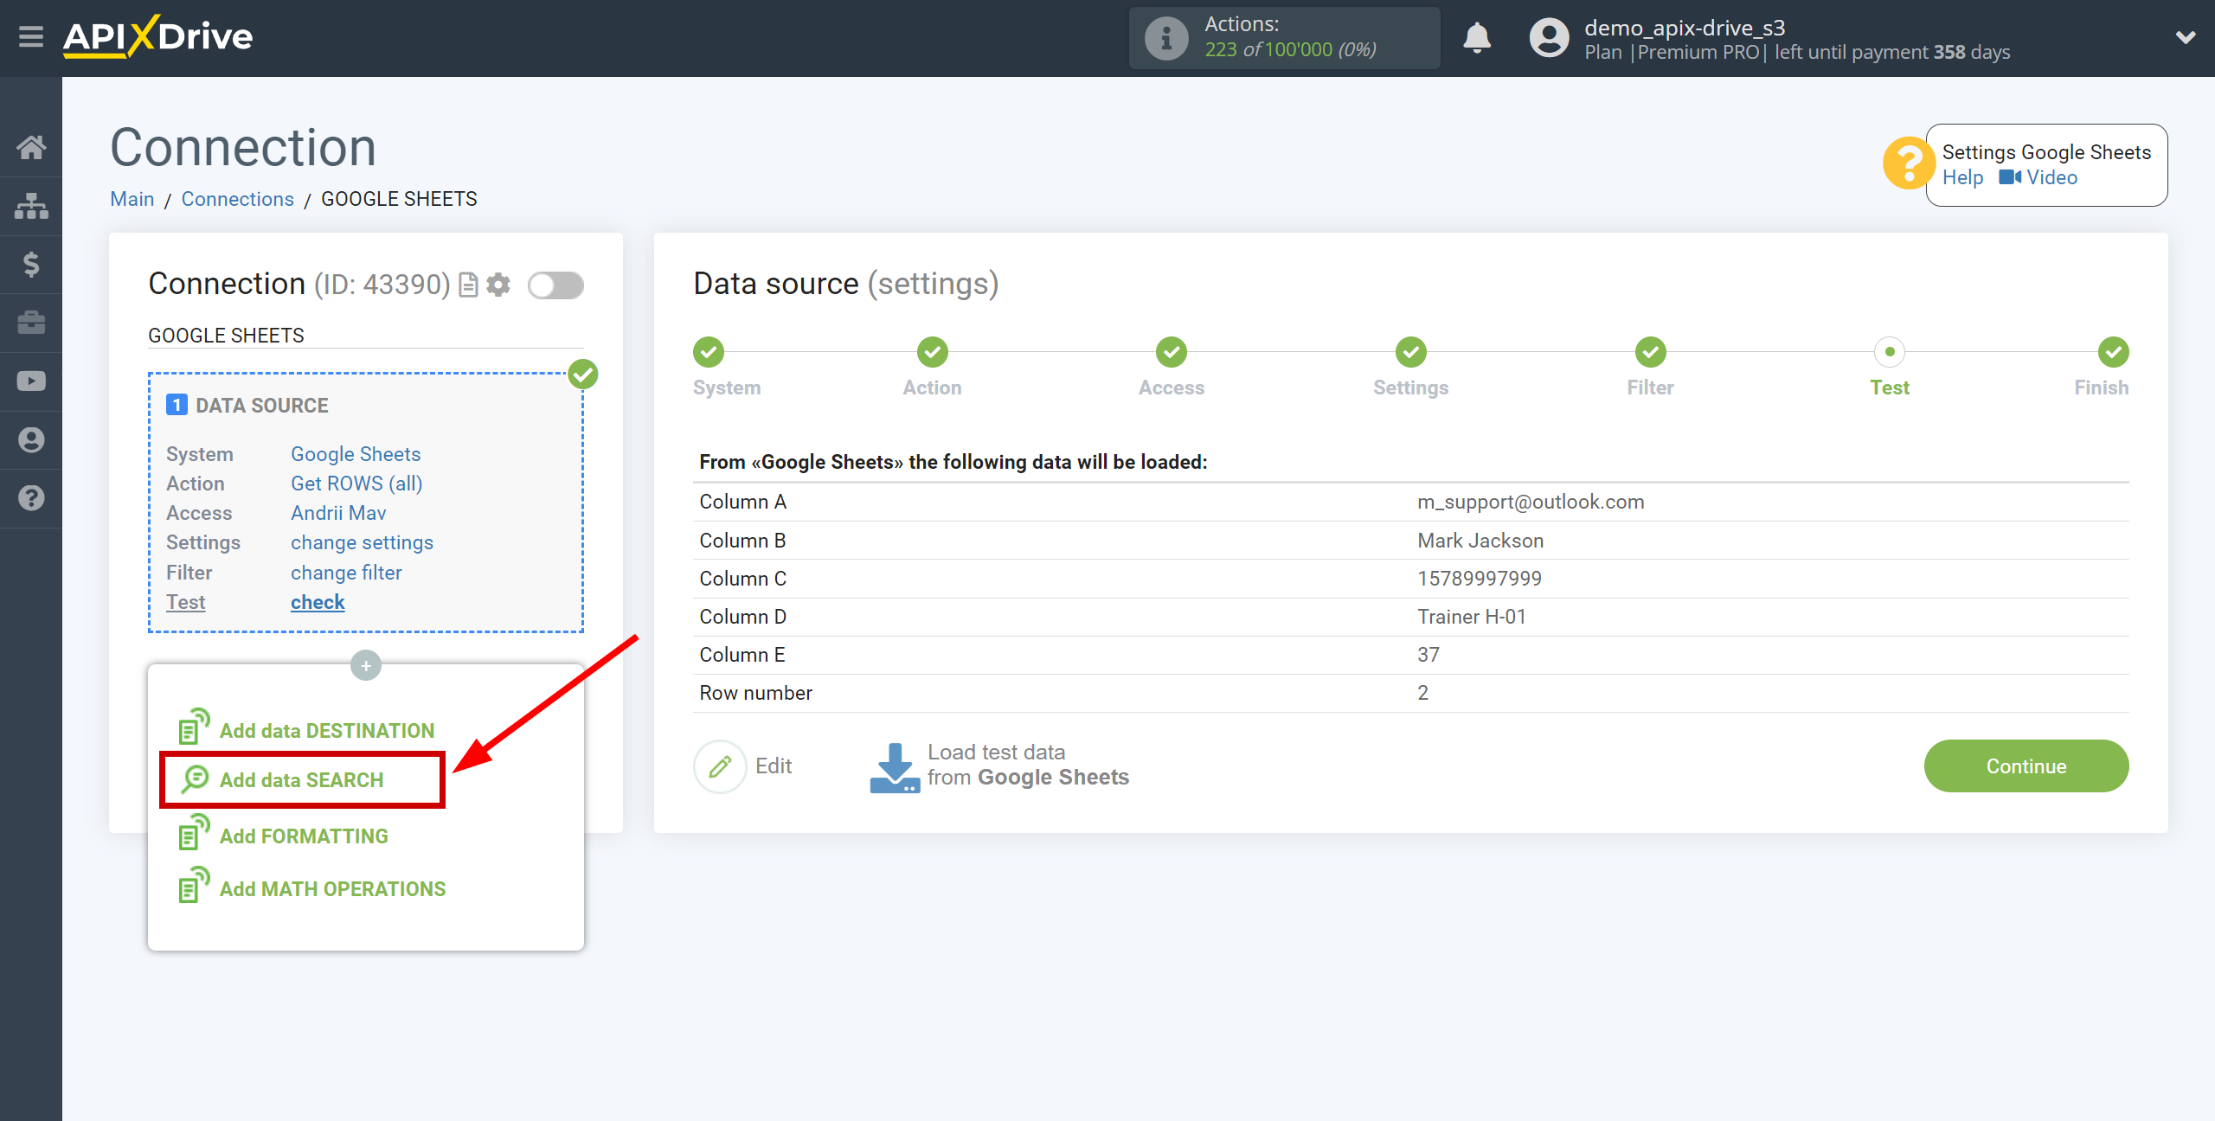Click the user avatar icon
The width and height of the screenshot is (2215, 1121).
pos(1549,38)
